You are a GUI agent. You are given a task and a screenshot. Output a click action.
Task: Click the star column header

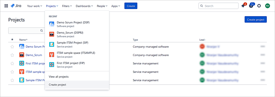pos(12,40)
